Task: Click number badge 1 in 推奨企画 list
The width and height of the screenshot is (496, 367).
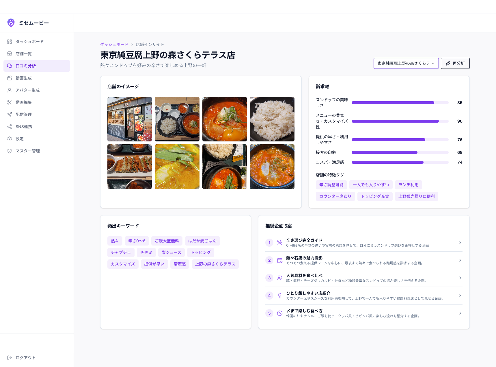Action: pyautogui.click(x=269, y=243)
